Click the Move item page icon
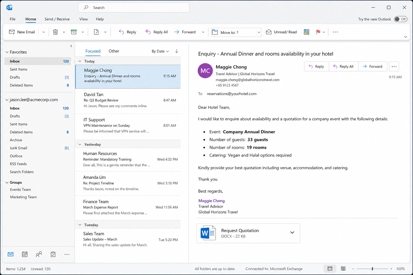The image size is (413, 275). [96, 32]
